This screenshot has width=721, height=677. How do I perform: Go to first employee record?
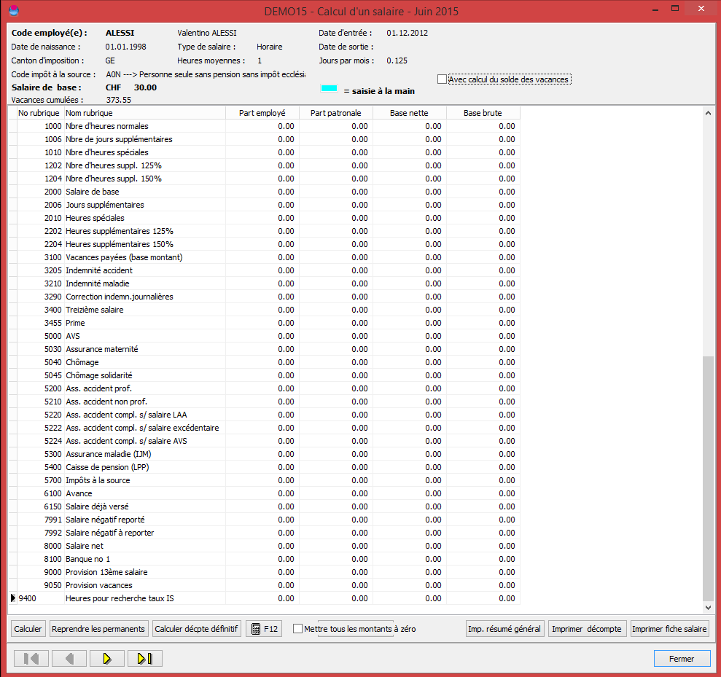tap(31, 659)
